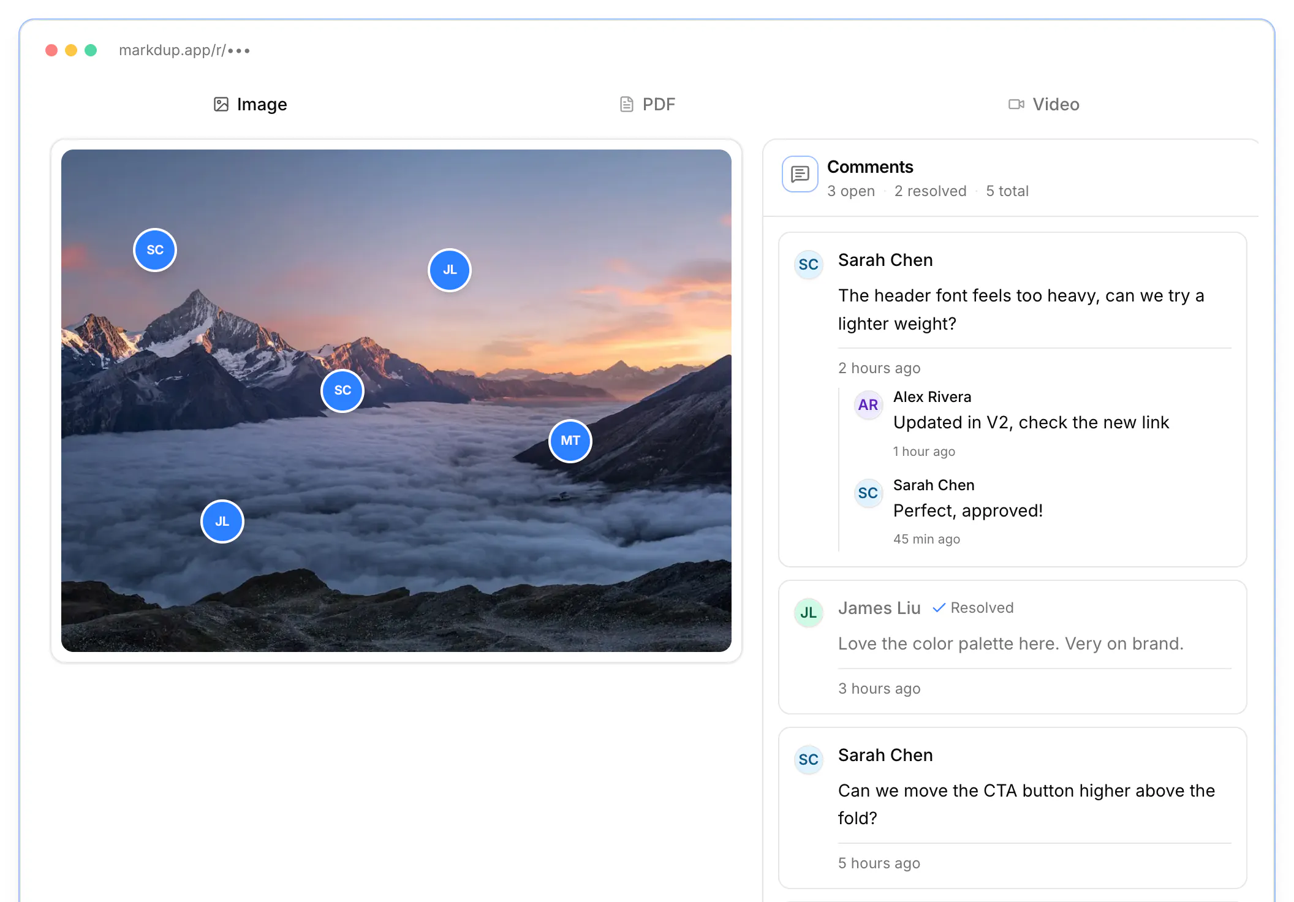Screen dimensions: 1294x902
Task: Select the JL pin over the clouds
Action: [x=222, y=521]
